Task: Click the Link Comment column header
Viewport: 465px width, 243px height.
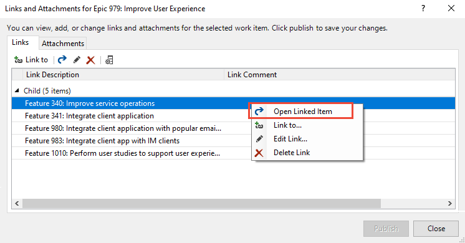Action: [340, 75]
